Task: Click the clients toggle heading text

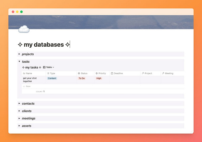Action: 27,111
